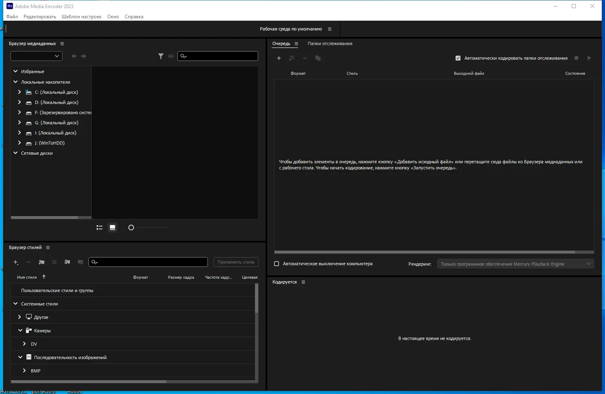Click the monitor icon beside Другое
Viewport: 605px width, 394px height.
coord(29,317)
